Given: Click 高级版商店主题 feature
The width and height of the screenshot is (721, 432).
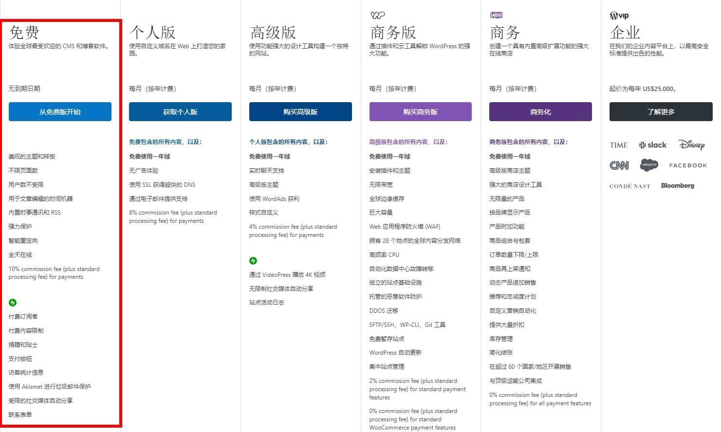Looking at the screenshot, I should [510, 171].
